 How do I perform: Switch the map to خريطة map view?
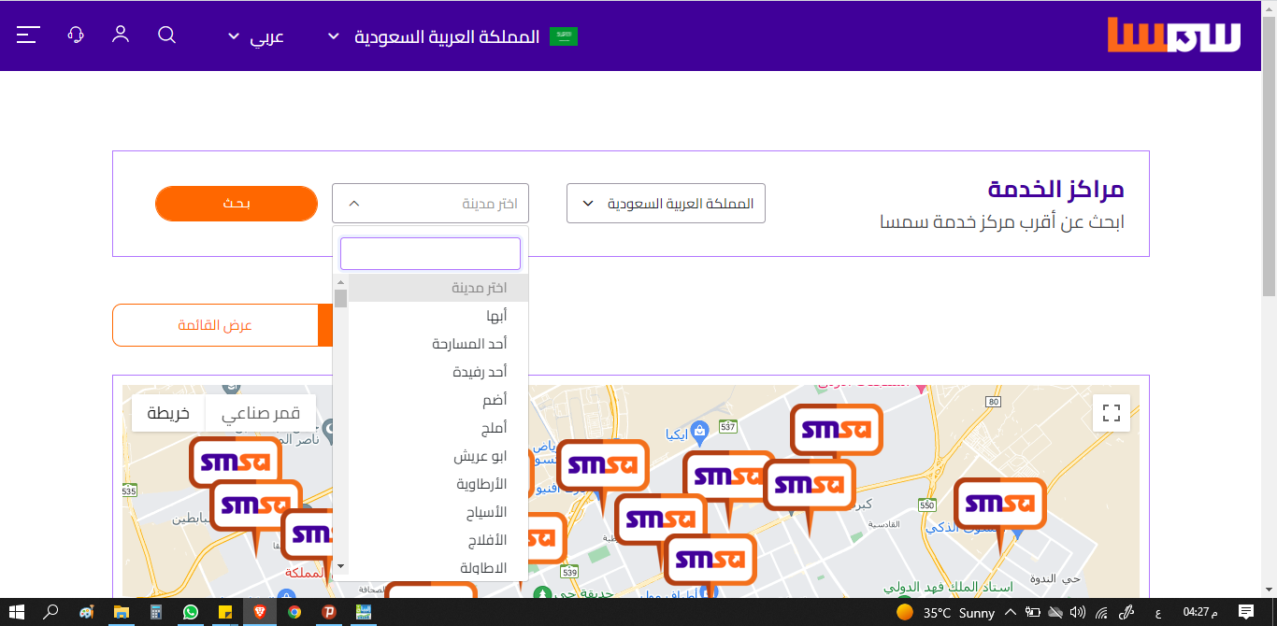(x=168, y=413)
